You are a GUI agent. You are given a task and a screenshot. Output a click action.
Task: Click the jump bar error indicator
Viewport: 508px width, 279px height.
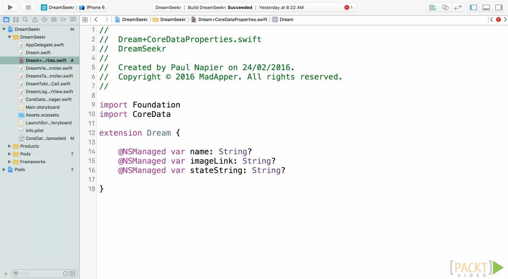pyautogui.click(x=498, y=19)
